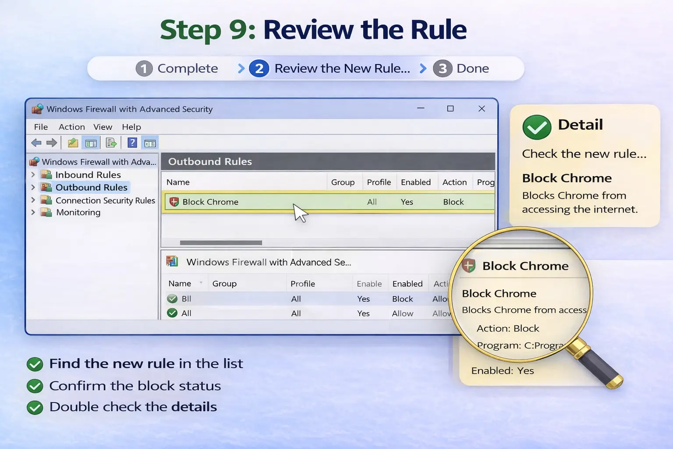Click the back arrow in the toolbar
Viewport: 673px width, 449px height.
tap(36, 143)
